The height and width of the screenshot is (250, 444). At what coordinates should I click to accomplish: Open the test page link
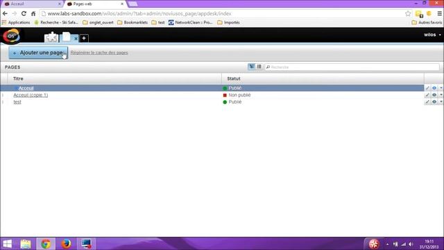[17, 102]
